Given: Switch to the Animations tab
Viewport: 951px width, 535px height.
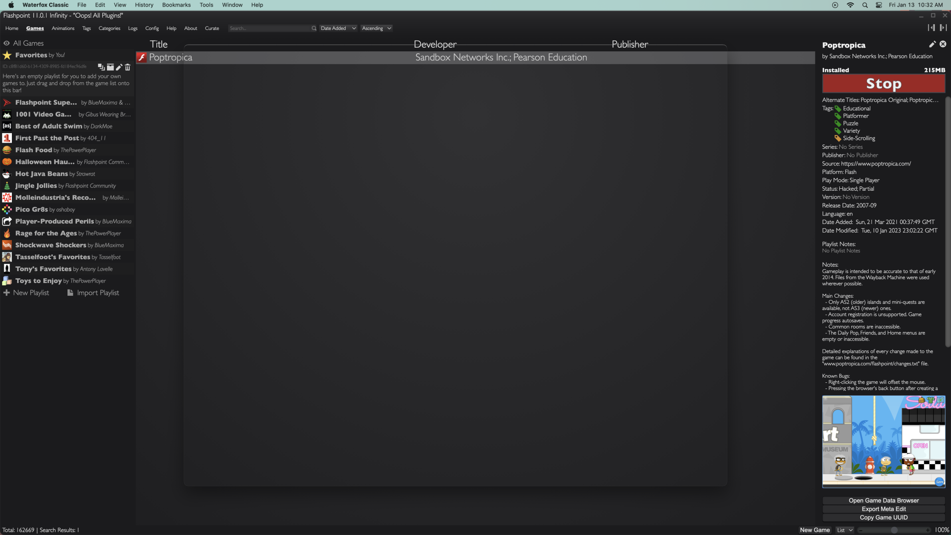Looking at the screenshot, I should [63, 28].
